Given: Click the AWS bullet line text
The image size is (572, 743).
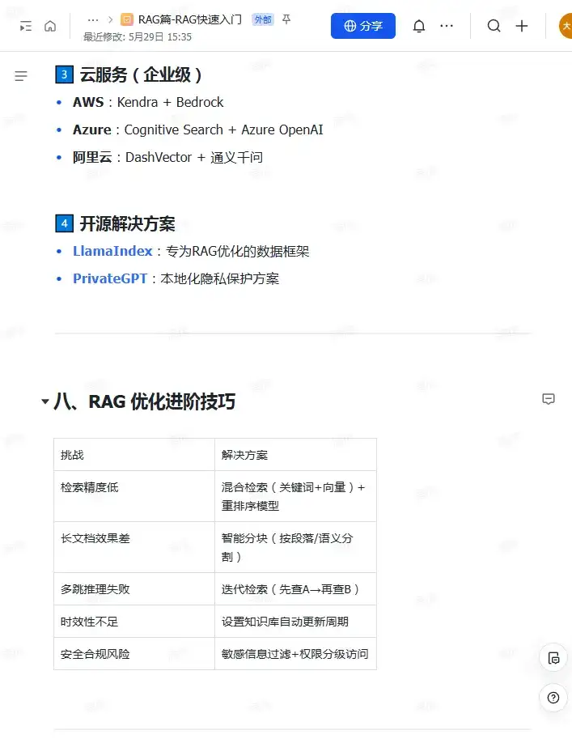Looking at the screenshot, I should pos(148,102).
